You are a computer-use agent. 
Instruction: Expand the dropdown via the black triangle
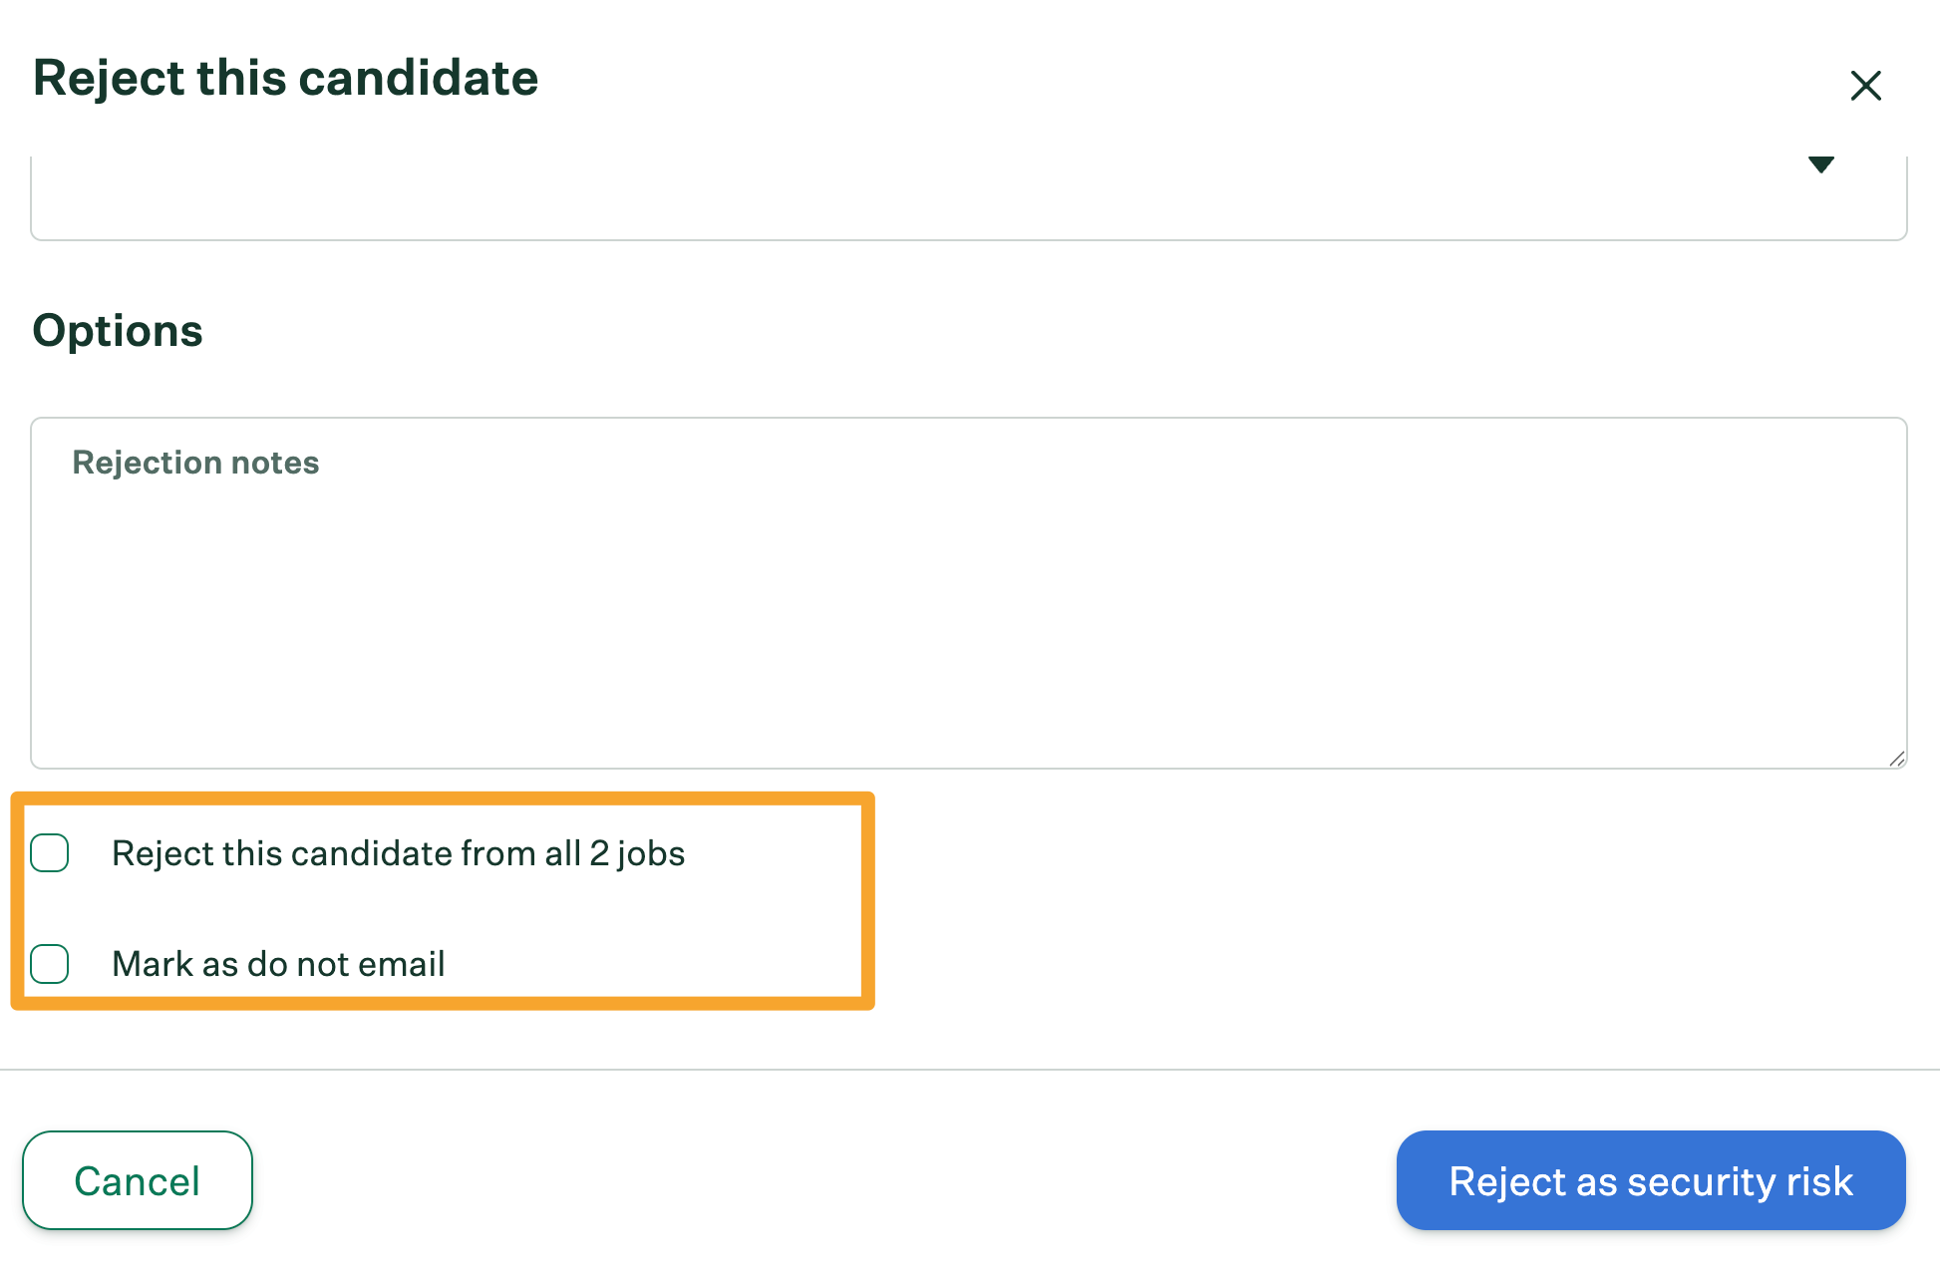(x=1820, y=165)
